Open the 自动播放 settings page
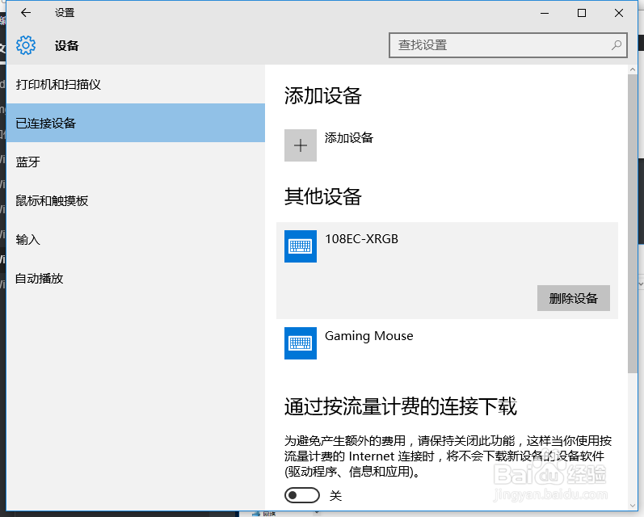 [136, 279]
